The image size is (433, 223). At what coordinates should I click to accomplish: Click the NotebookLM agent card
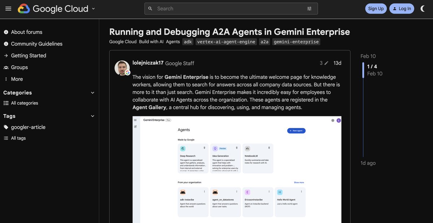coord(258,158)
